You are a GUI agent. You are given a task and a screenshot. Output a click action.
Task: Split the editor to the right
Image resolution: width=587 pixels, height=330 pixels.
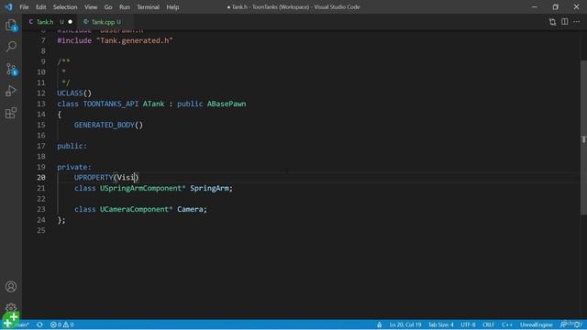[565, 22]
